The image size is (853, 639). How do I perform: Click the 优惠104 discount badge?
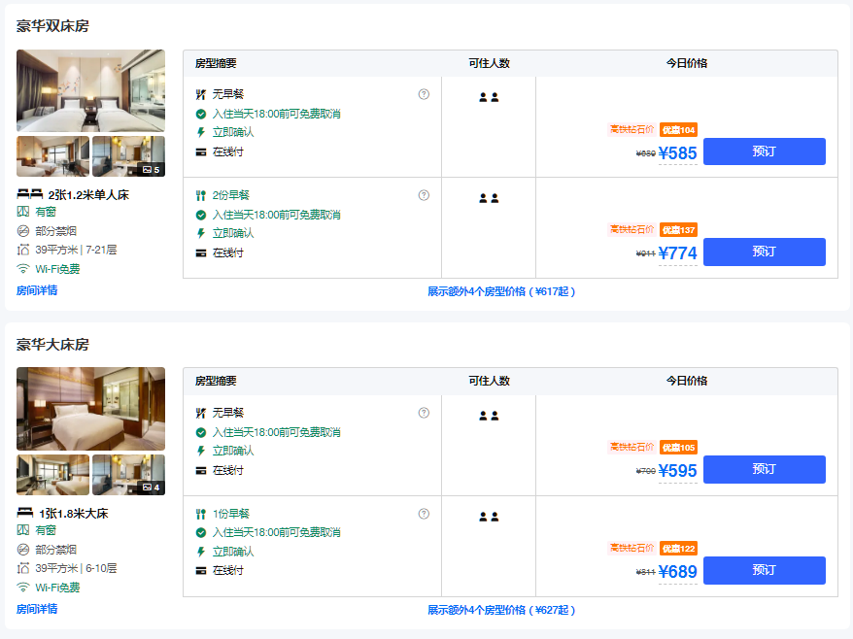(678, 130)
